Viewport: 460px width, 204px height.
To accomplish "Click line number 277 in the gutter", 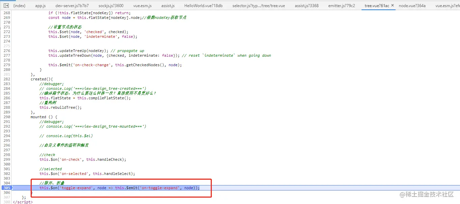I will tap(7, 55).
